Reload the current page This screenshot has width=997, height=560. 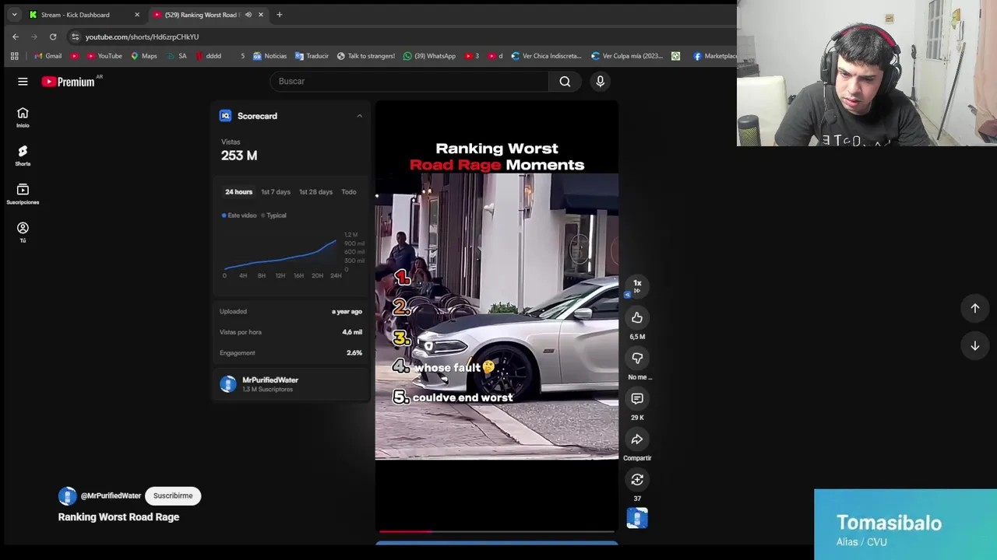(x=53, y=37)
